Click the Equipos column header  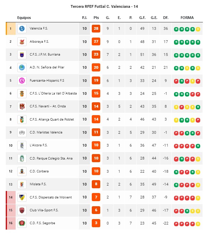24,18
